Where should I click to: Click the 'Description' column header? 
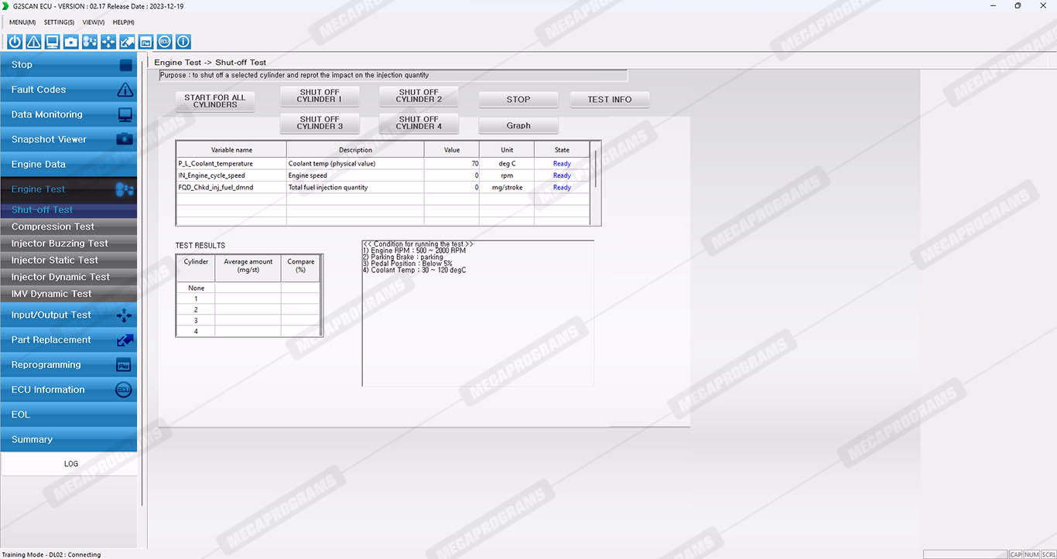[x=355, y=150]
